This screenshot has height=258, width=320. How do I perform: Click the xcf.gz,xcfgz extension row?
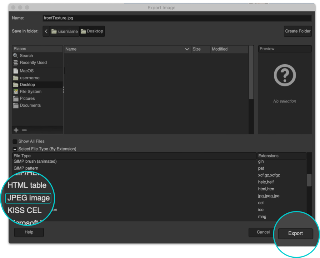[269, 175]
